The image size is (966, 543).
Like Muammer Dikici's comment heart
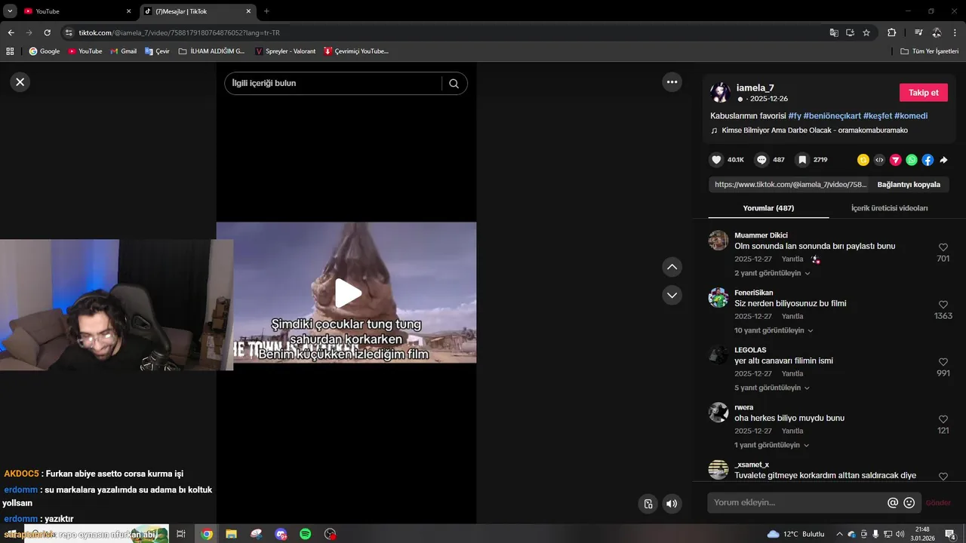point(943,247)
